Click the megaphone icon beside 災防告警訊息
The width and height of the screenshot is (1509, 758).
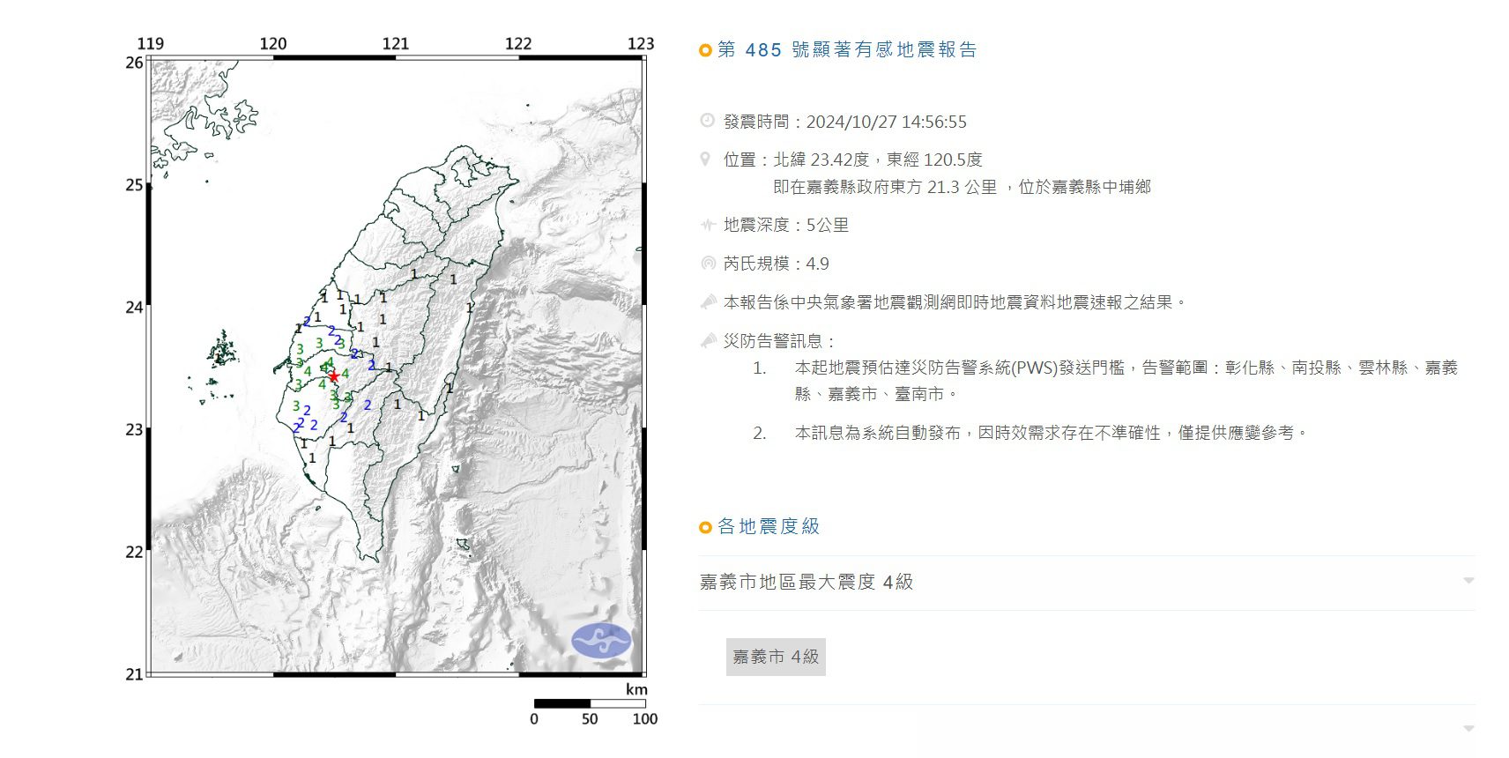[708, 340]
